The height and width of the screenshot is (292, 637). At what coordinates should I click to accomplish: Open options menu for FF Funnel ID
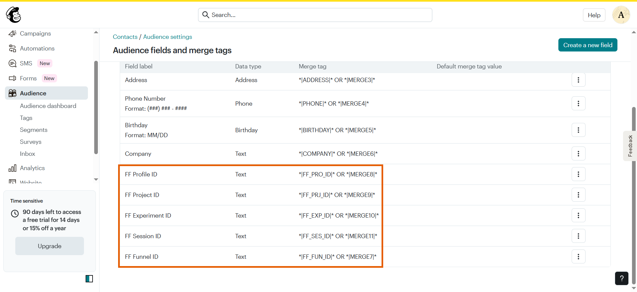click(578, 257)
